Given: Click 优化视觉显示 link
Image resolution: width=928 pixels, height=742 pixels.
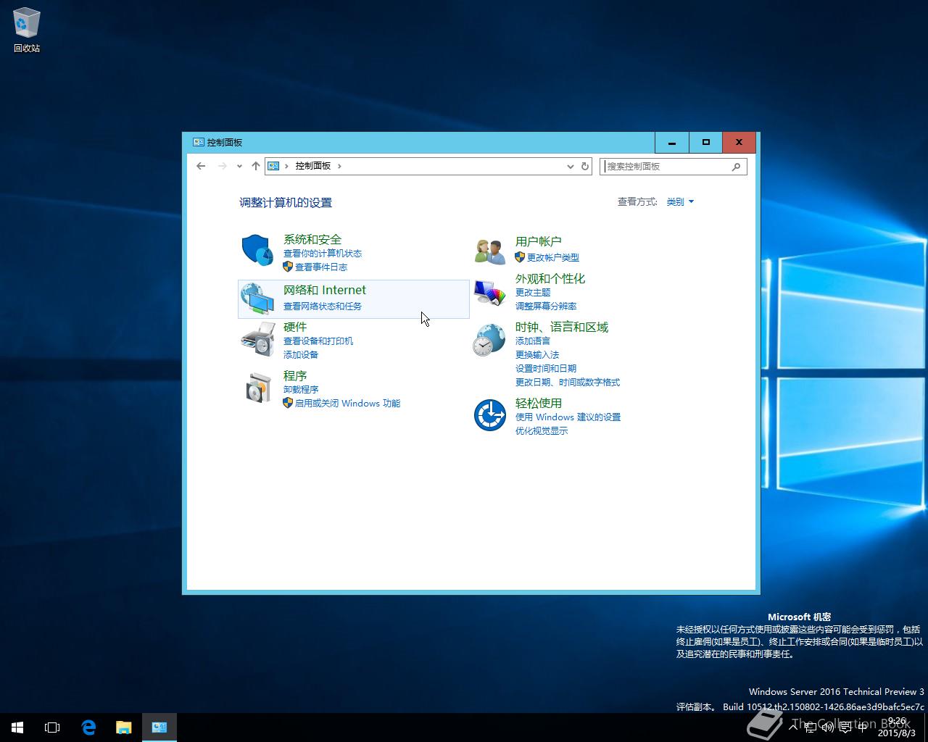Looking at the screenshot, I should pos(542,431).
